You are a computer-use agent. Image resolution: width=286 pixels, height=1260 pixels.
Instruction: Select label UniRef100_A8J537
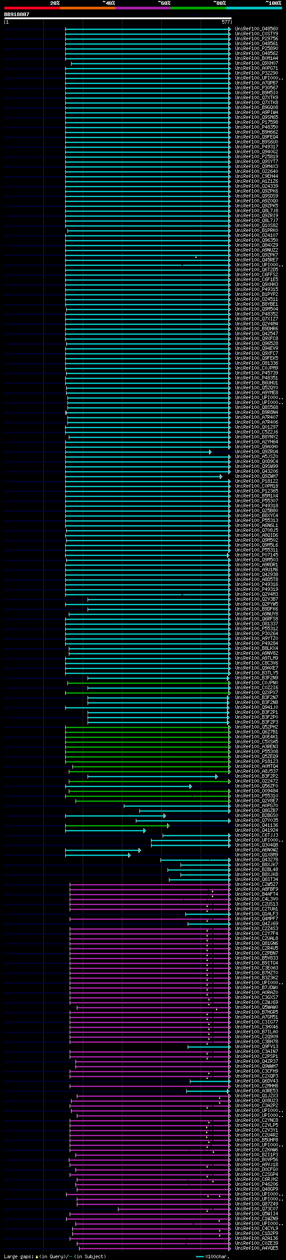point(257,771)
